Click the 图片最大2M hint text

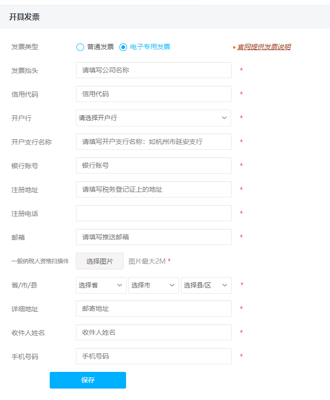point(147,261)
